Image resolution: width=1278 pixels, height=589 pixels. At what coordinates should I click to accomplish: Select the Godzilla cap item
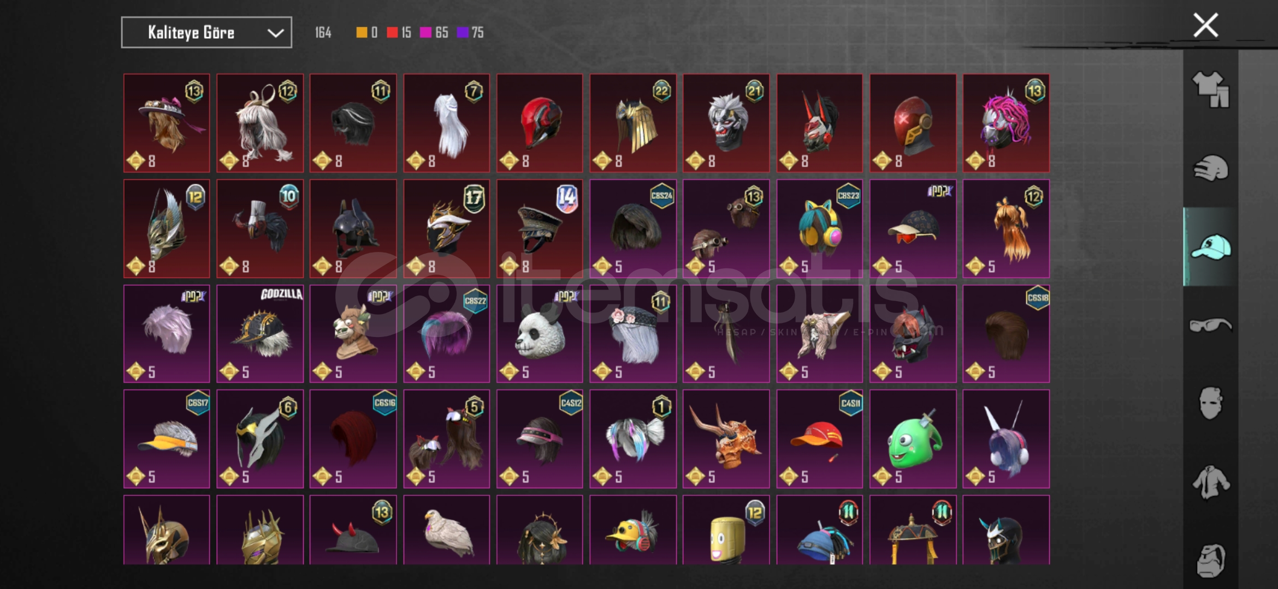click(260, 334)
